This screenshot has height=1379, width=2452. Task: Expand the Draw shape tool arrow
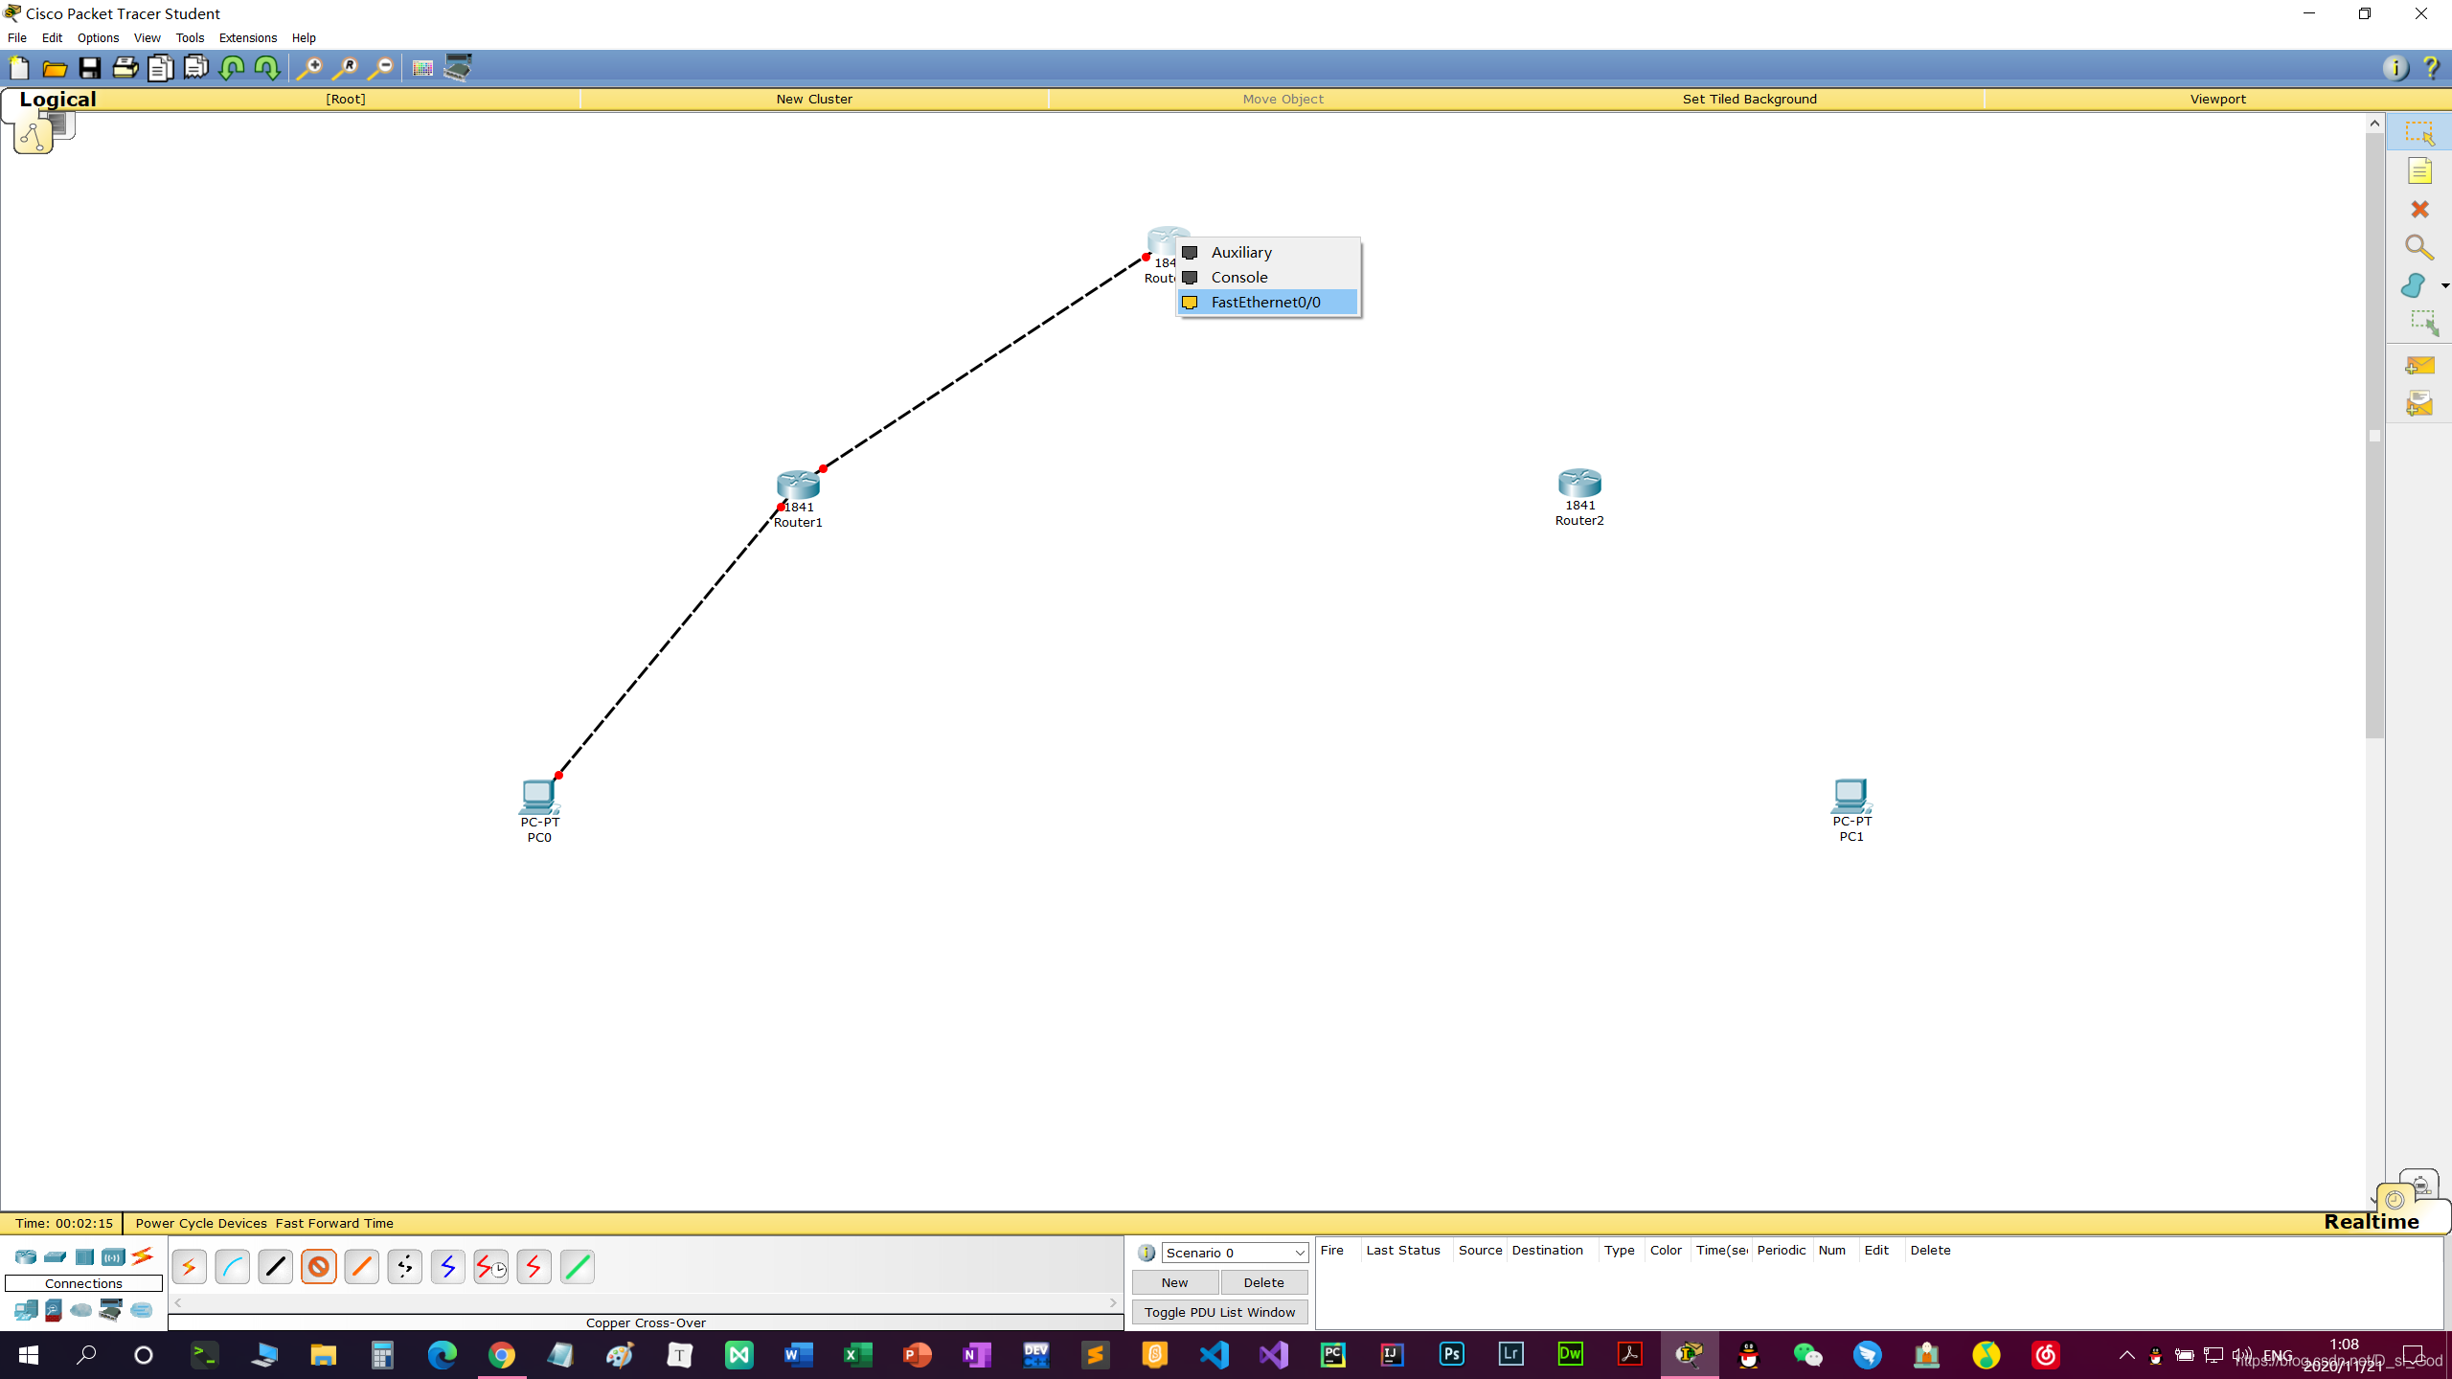click(x=2444, y=286)
